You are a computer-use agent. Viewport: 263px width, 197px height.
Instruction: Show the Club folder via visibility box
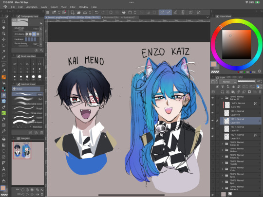213,169
